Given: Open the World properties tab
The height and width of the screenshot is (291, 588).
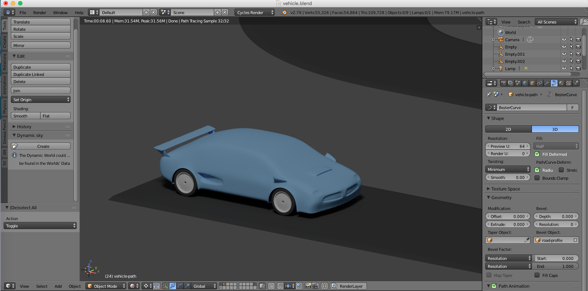Looking at the screenshot, I should (x=525, y=83).
